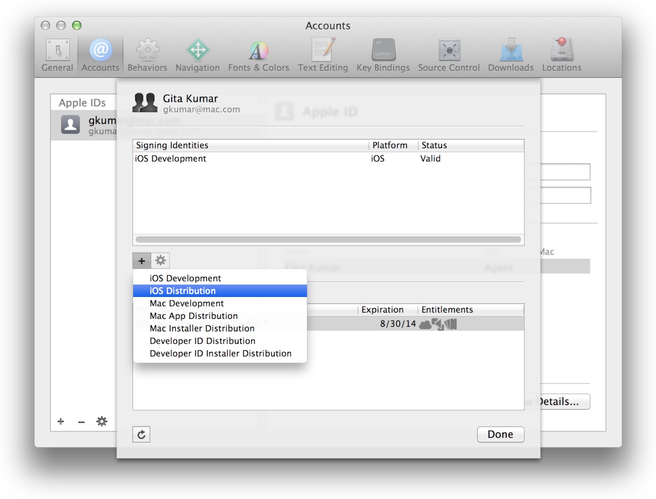Viewport: 656px width, 499px height.
Task: Click the Valid status cell
Action: click(x=430, y=159)
